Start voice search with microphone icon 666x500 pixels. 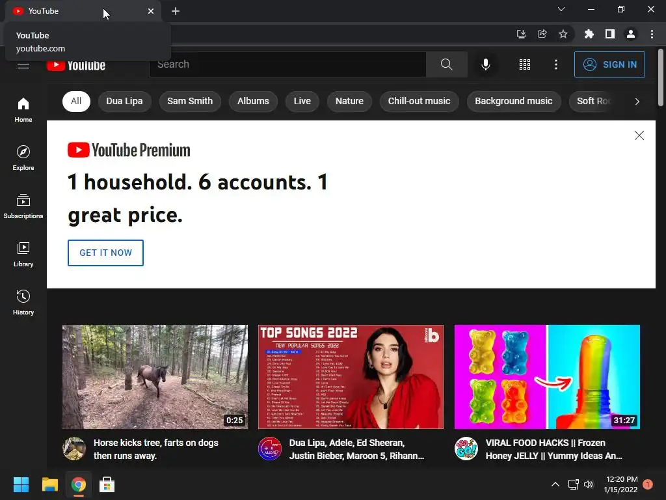[485, 64]
